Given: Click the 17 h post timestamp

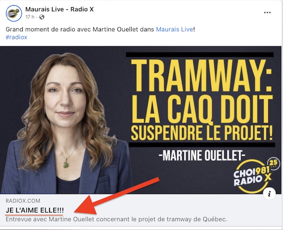Looking at the screenshot, I should pos(30,17).
